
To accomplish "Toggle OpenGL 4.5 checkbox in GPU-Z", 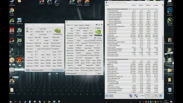I will click(95, 70).
